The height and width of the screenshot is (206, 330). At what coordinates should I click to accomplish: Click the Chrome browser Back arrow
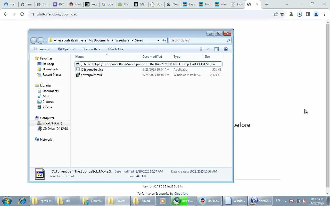point(6,14)
